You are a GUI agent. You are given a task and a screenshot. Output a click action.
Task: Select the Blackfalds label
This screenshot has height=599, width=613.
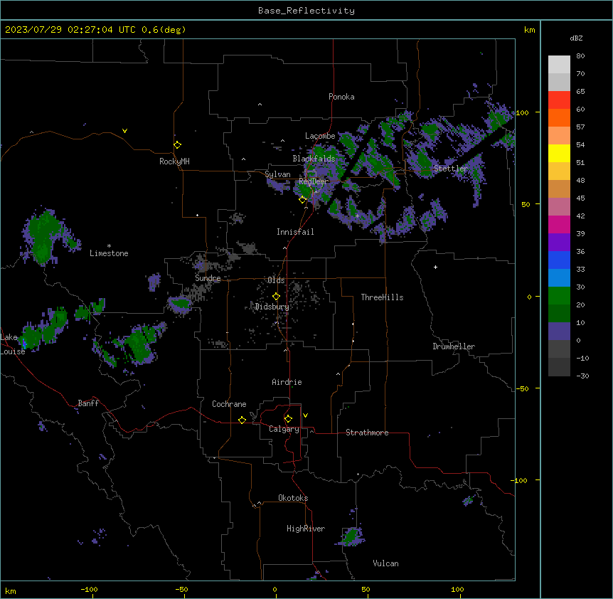click(x=314, y=159)
